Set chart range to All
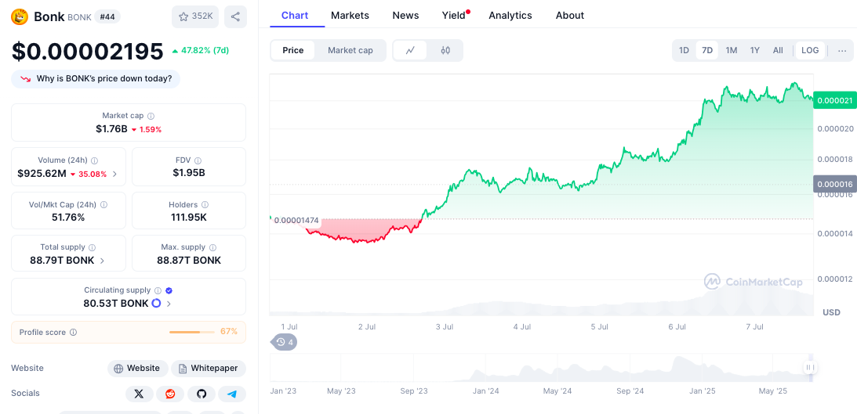857x414 pixels. 778,50
